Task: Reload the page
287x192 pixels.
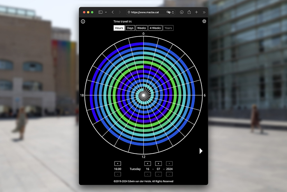Action: 173,12
